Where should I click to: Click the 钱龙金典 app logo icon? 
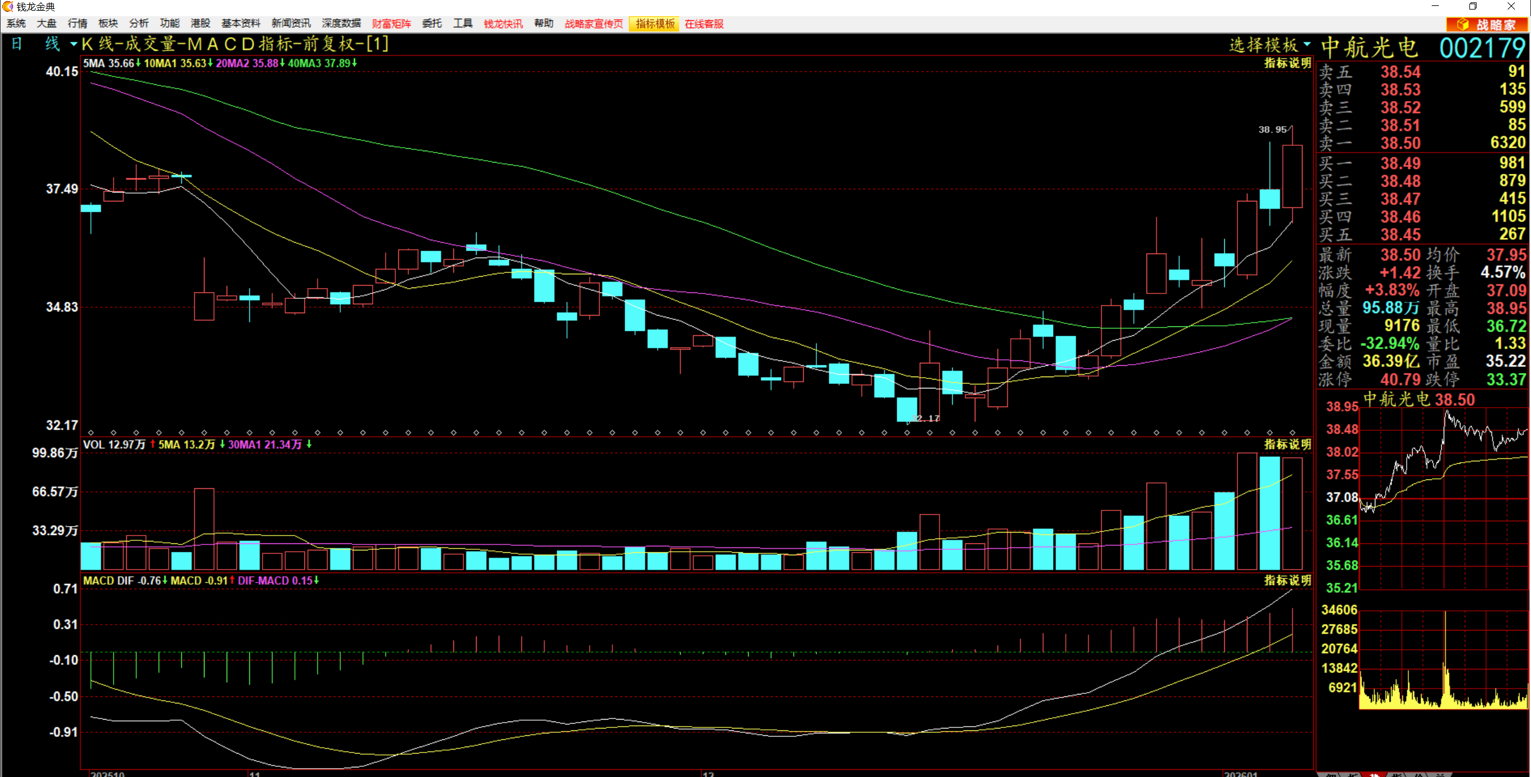click(x=8, y=7)
